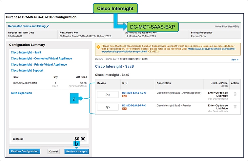
Task: Open Cisco Intersight - Private Virtual Appliance
Action: 39,65
